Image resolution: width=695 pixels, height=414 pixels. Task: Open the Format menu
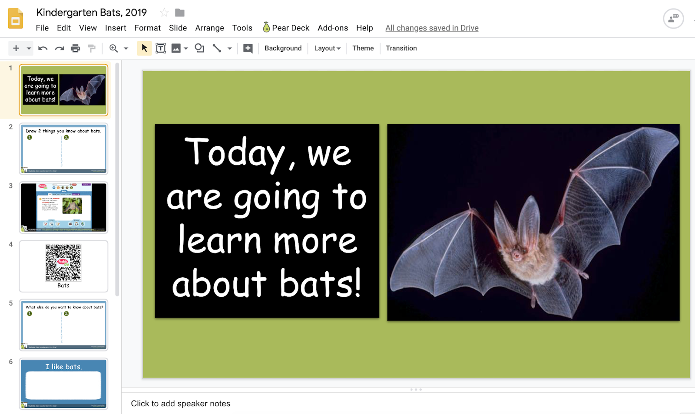tap(148, 28)
